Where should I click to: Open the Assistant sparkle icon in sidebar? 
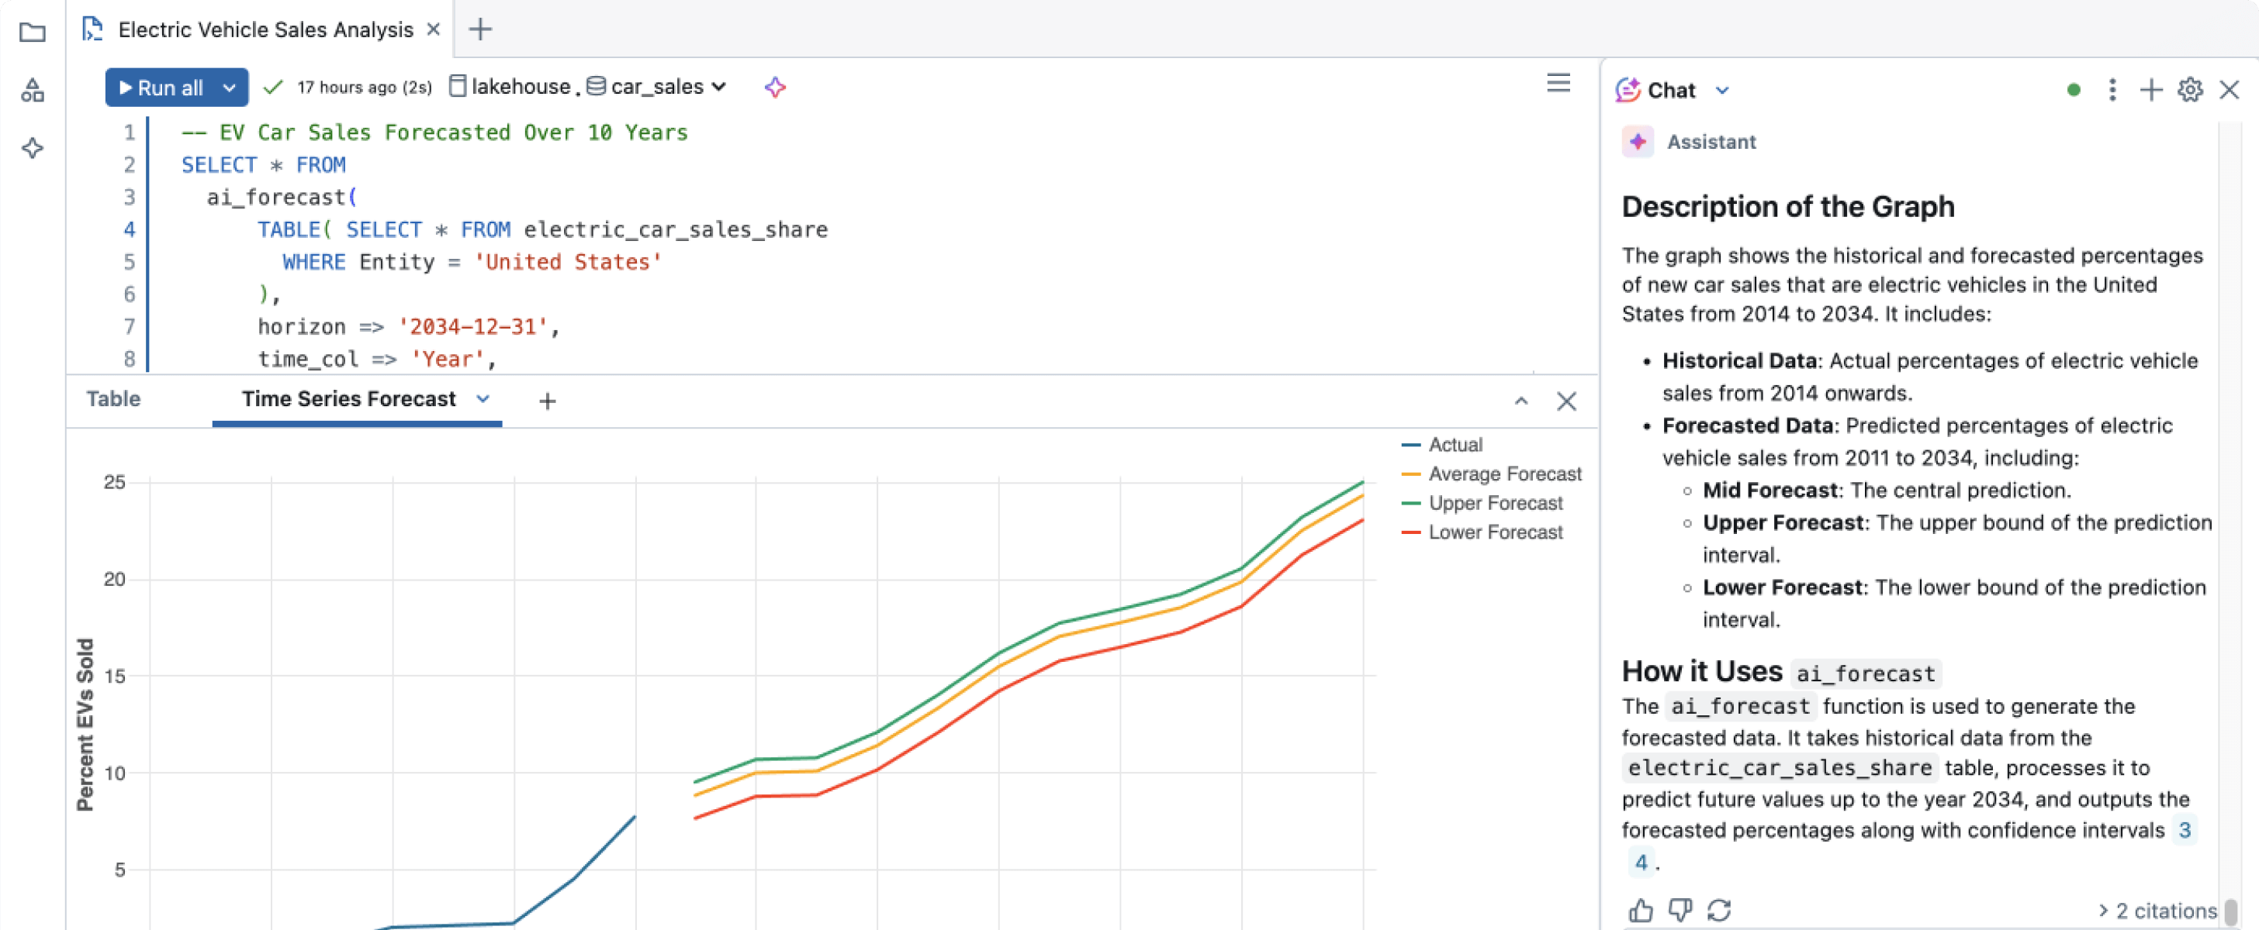coord(32,148)
